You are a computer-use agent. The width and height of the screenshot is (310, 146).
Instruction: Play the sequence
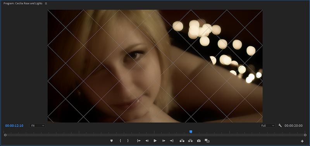tap(155, 141)
